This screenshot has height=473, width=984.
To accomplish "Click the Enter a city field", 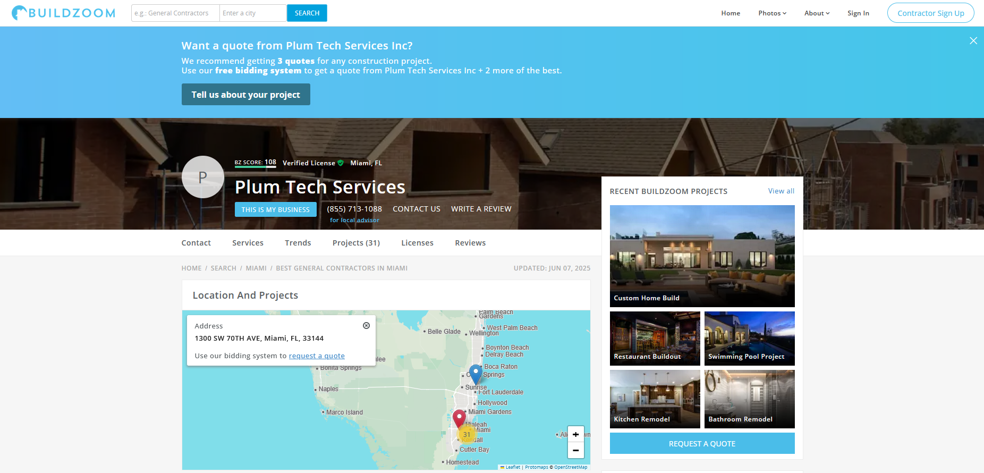I will (x=253, y=13).
